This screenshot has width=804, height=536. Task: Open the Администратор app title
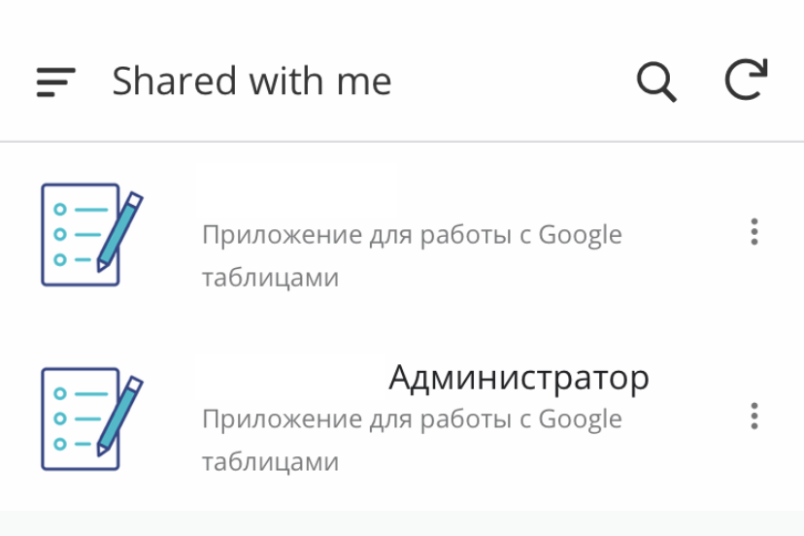(x=519, y=378)
